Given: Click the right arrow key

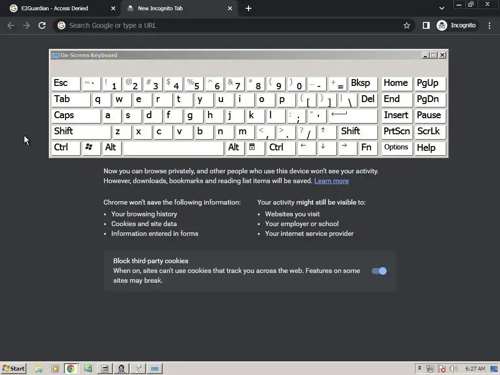Looking at the screenshot, I should point(348,148).
